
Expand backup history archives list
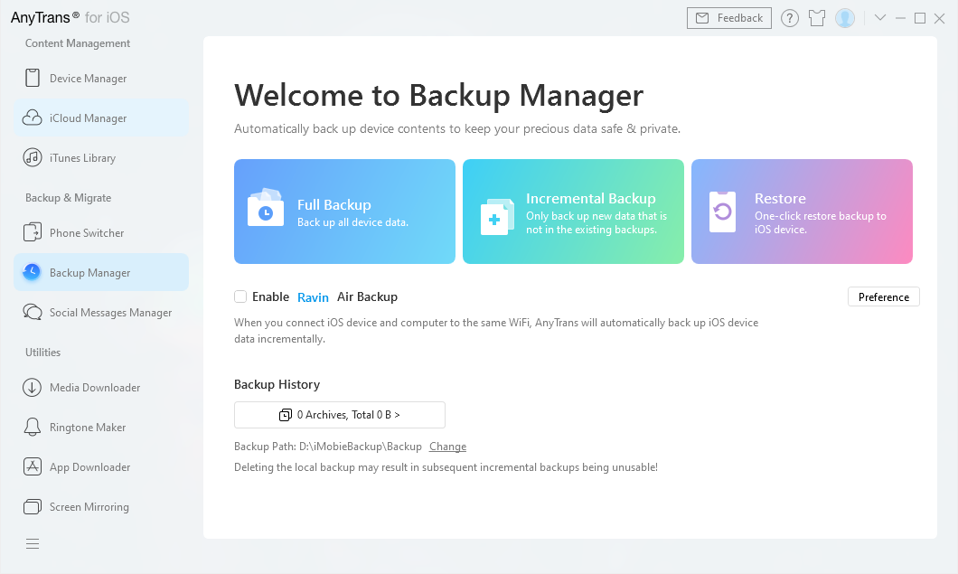(x=339, y=415)
